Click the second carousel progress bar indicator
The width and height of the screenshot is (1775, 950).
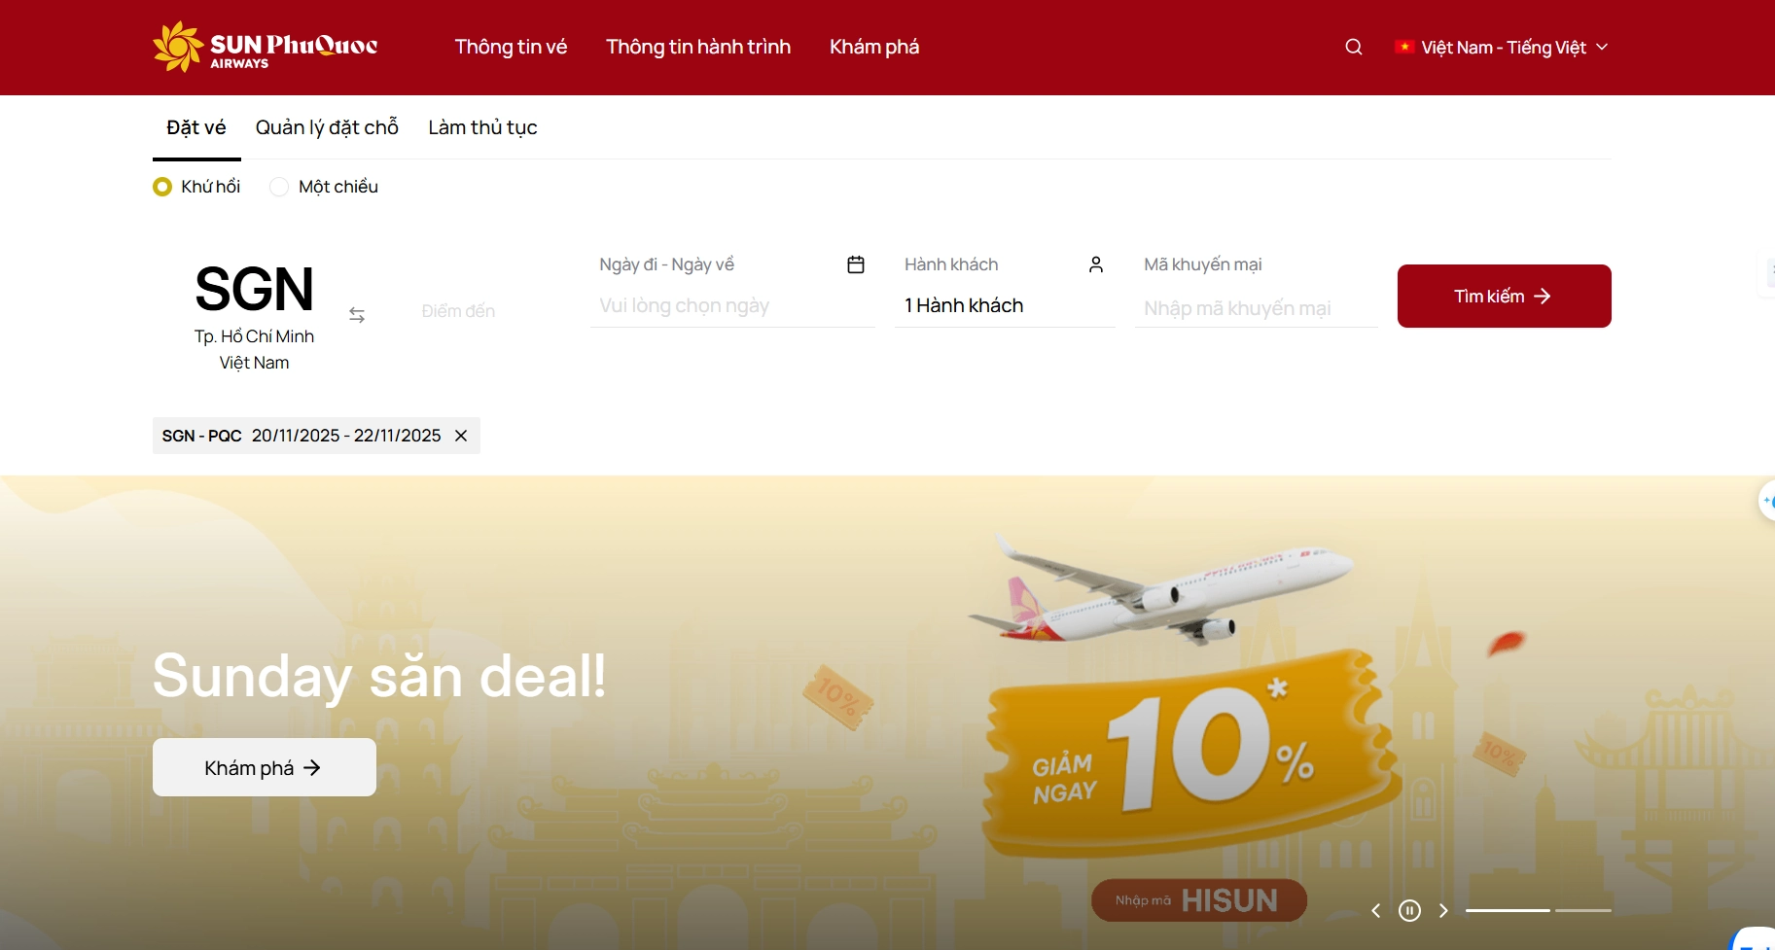[x=1583, y=910]
